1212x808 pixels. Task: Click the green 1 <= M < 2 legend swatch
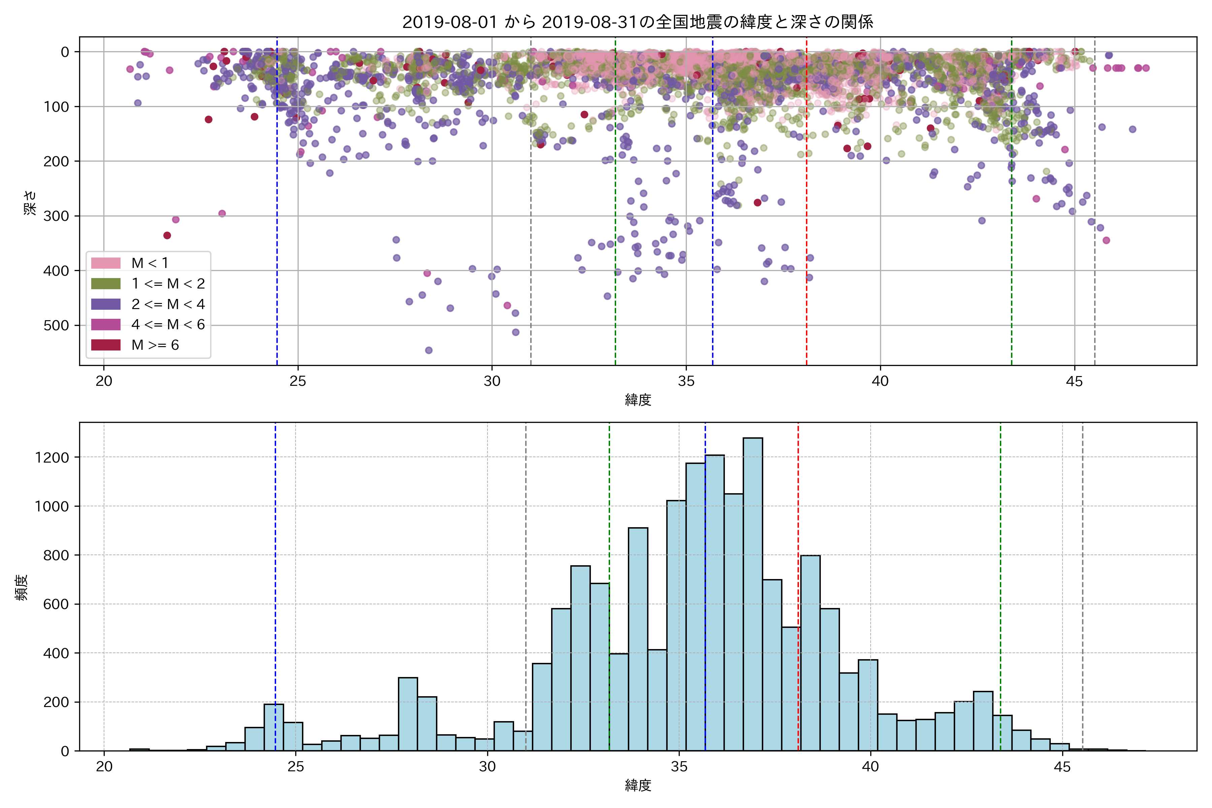pyautogui.click(x=106, y=284)
